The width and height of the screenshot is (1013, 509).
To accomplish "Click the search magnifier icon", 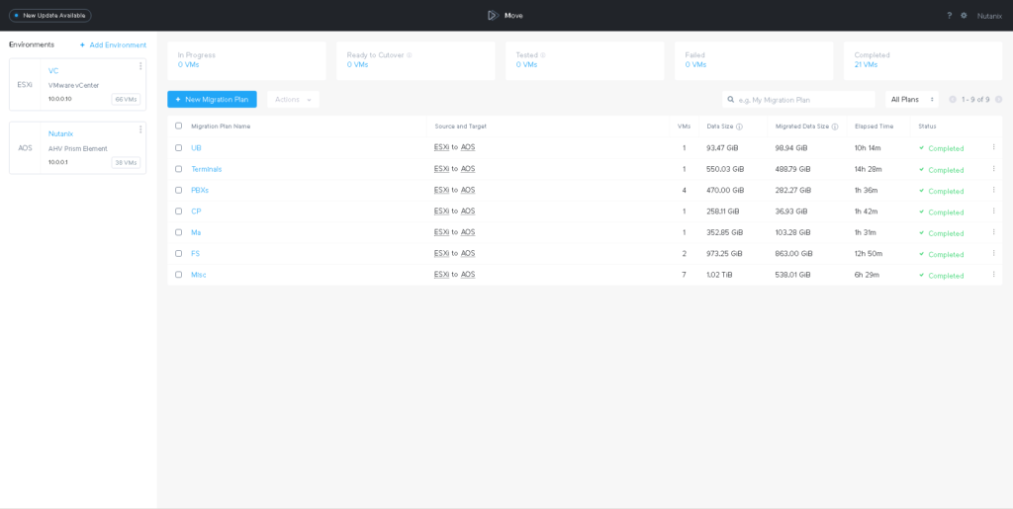I will click(x=731, y=100).
